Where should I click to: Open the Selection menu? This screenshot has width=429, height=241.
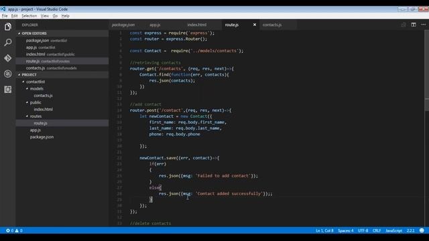(29, 16)
